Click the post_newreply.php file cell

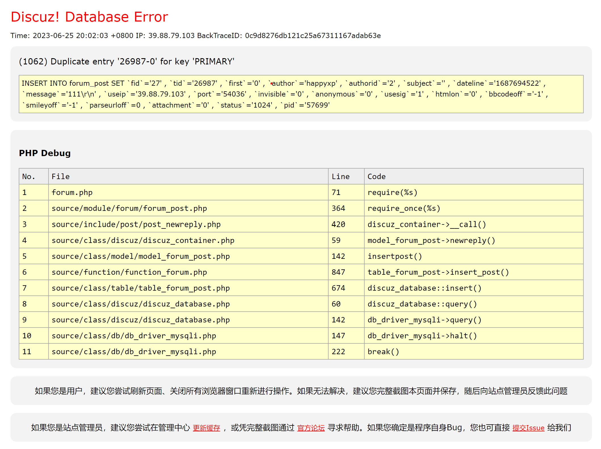(x=136, y=225)
